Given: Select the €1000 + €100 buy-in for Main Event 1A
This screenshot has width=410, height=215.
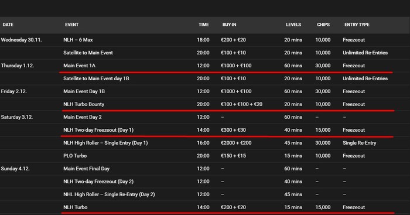Looking at the screenshot, I should tap(236, 66).
